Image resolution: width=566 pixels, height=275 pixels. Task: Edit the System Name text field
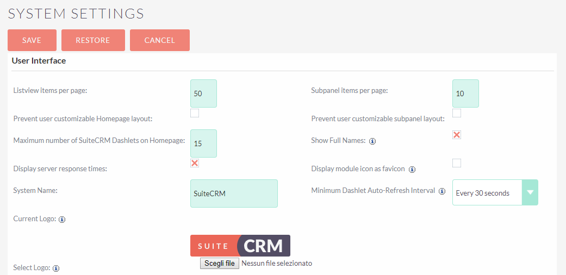pyautogui.click(x=234, y=193)
